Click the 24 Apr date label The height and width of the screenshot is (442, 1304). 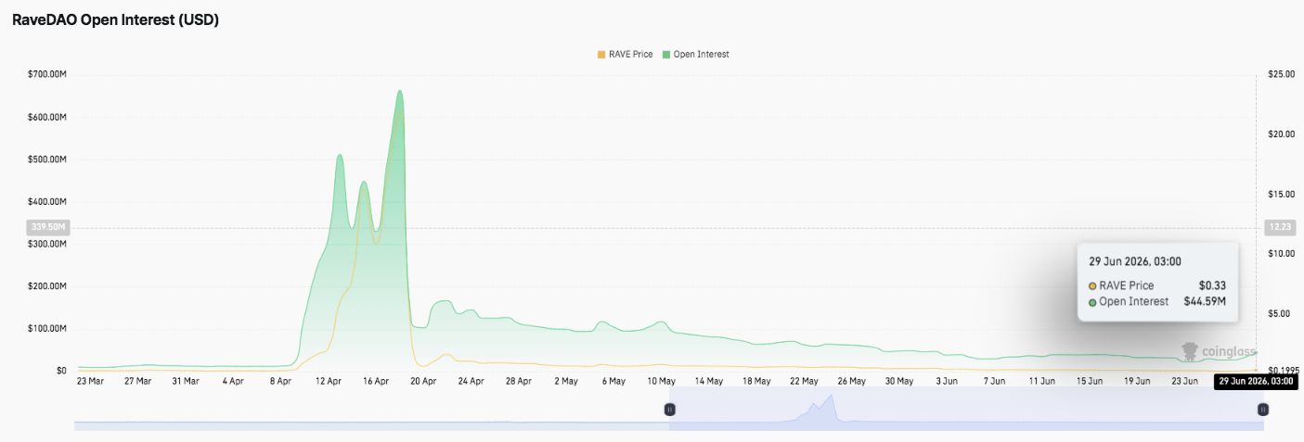point(471,381)
